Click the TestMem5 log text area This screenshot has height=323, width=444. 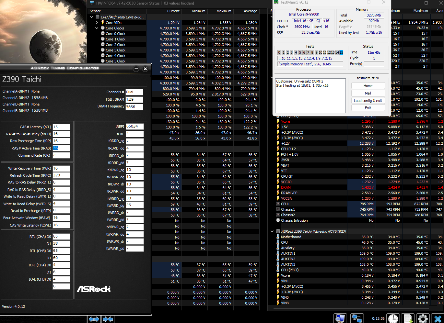[x=310, y=95]
